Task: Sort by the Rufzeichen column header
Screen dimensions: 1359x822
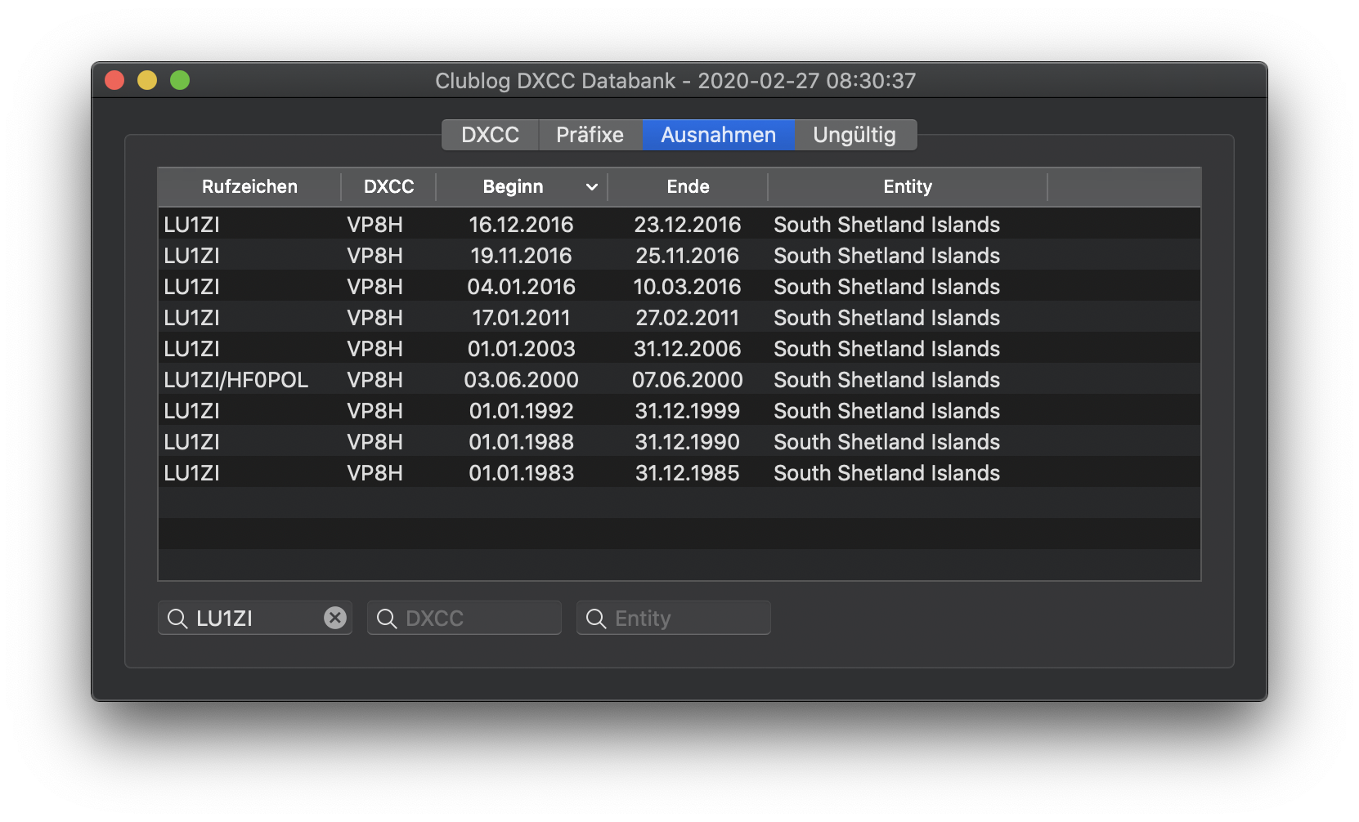Action: click(249, 187)
